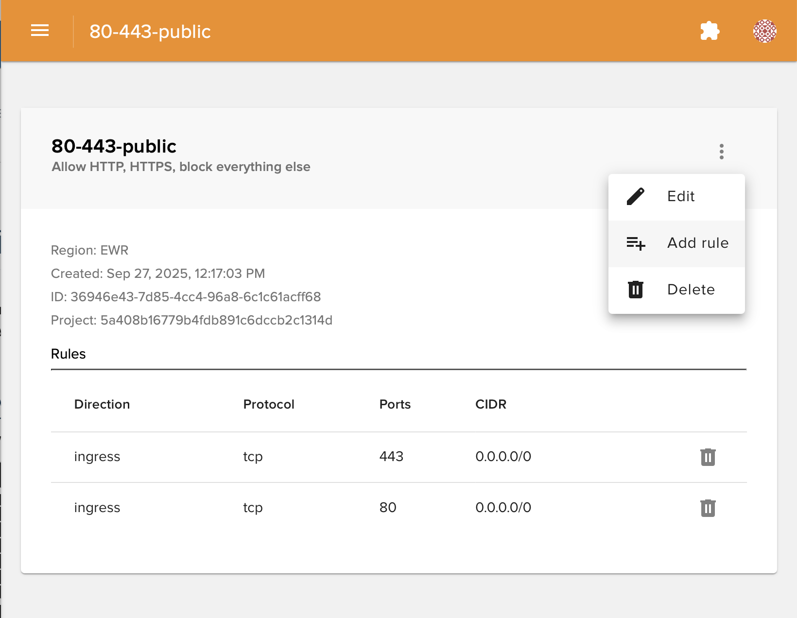Click the security group ID text
The width and height of the screenshot is (797, 618).
pyautogui.click(x=195, y=297)
